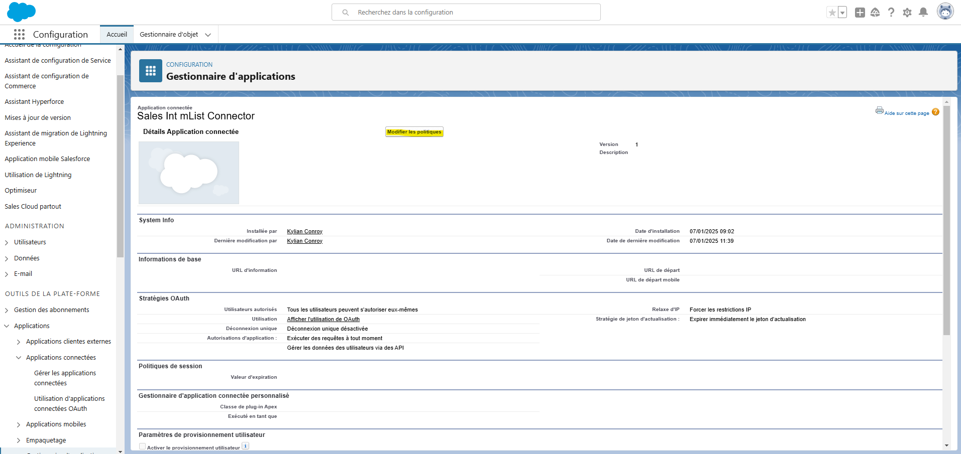Open Kylian Conroy link in Installée par
Screen dimensions: 961x454
[304, 231]
